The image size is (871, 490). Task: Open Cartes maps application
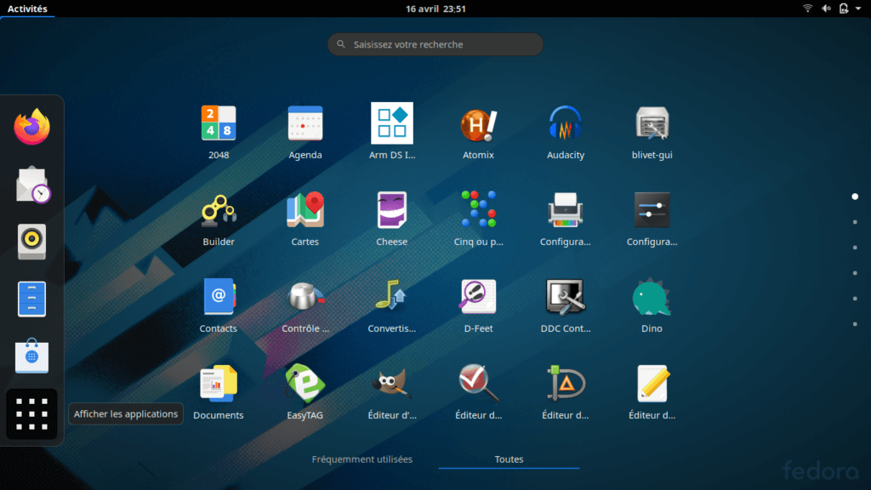(305, 210)
